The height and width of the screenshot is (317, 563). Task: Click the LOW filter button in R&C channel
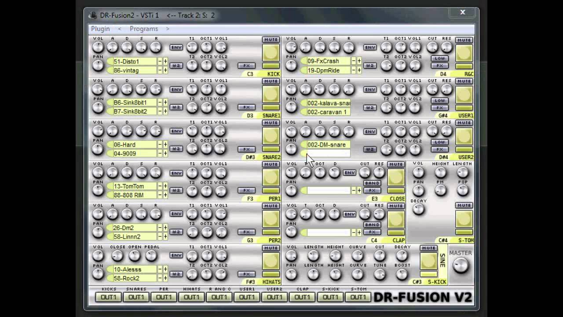(x=439, y=59)
